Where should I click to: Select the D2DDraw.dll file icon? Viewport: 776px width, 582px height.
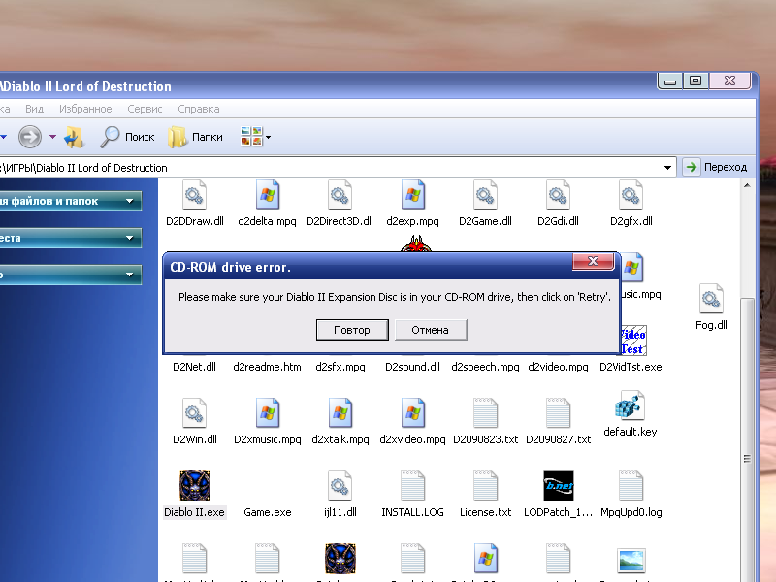pos(195,195)
